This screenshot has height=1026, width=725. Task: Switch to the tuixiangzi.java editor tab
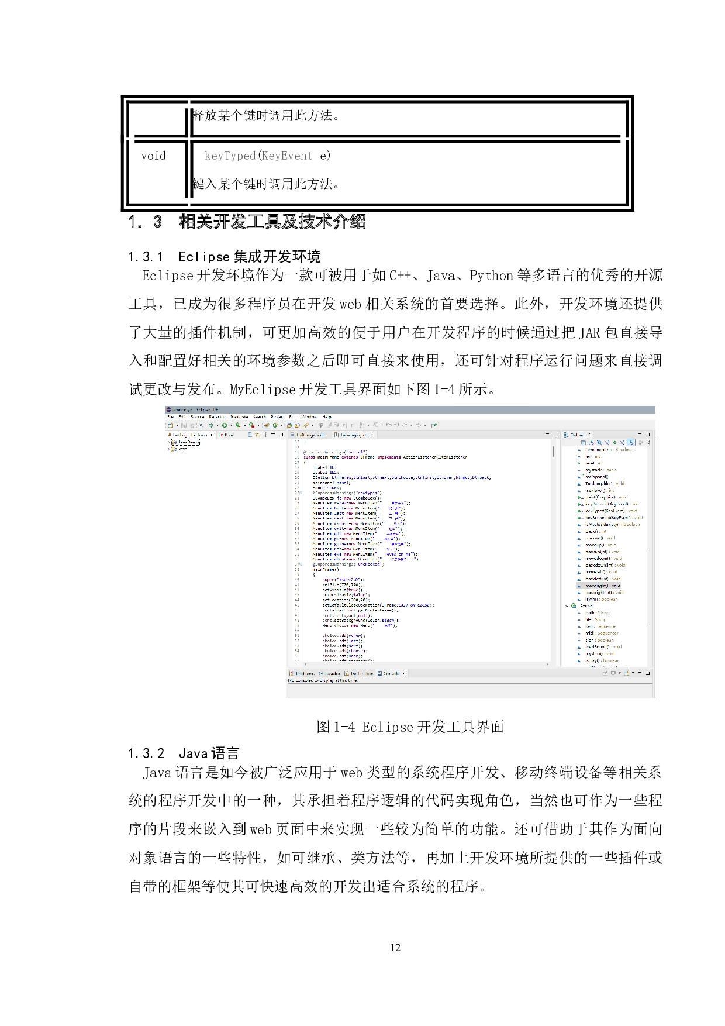pos(354,435)
